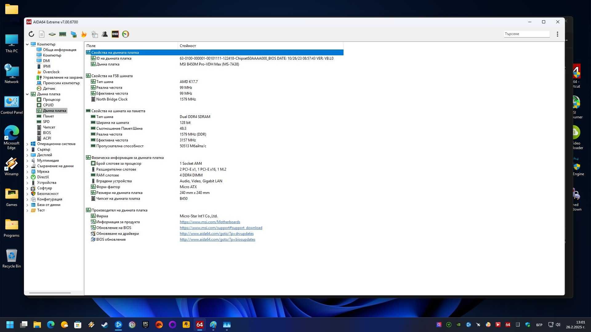Open Steam from the taskbar

(x=105, y=325)
